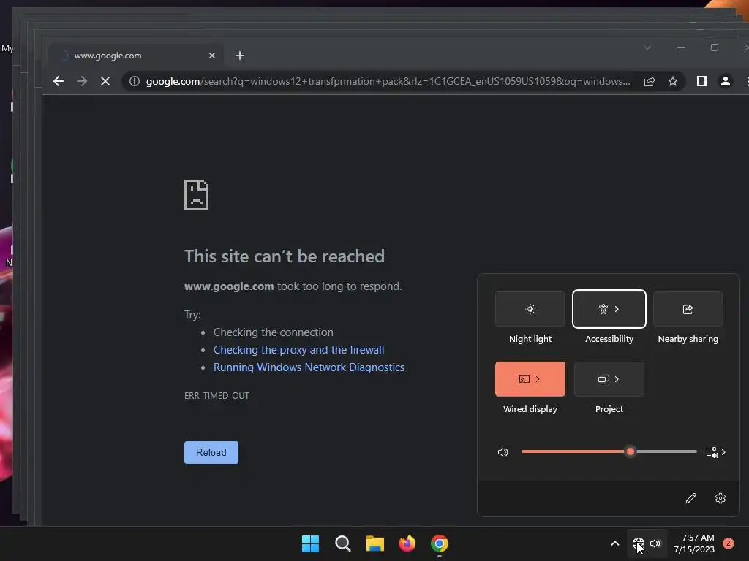Open all settings with the gear icon
This screenshot has width=749, height=561.
pyautogui.click(x=720, y=498)
